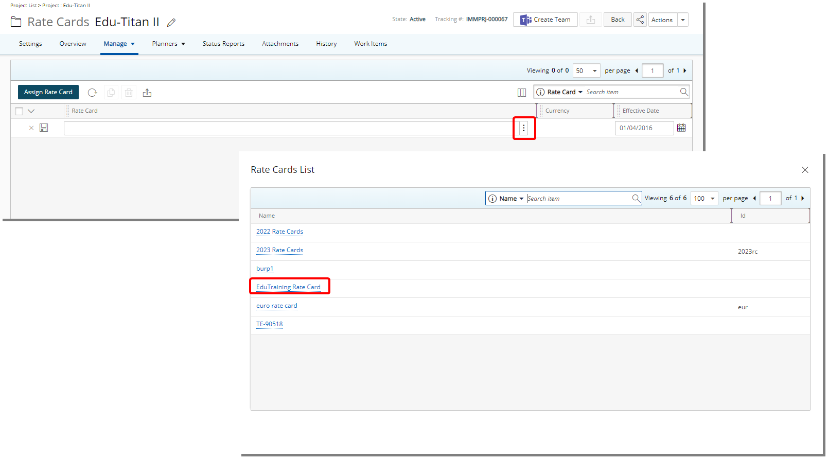
Task: Close the Rate Cards List dialog
Action: coord(805,170)
